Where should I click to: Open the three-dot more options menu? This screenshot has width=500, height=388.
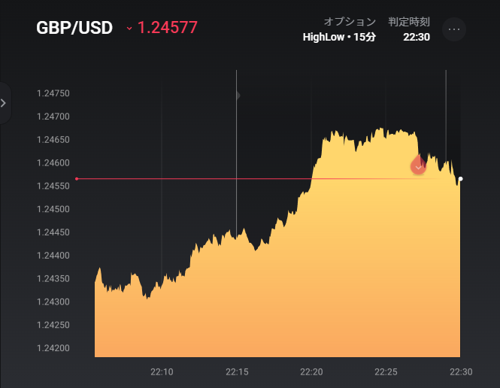click(x=454, y=29)
